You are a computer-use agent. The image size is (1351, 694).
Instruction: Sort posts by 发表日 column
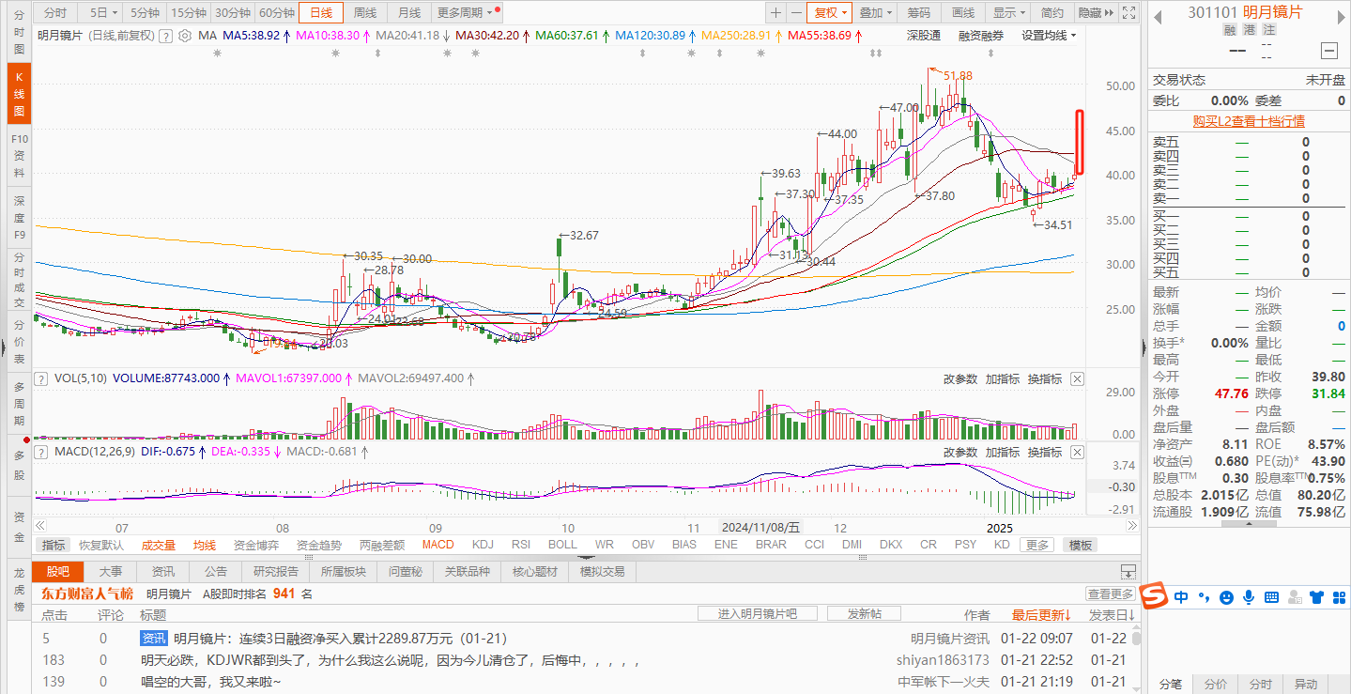1113,615
